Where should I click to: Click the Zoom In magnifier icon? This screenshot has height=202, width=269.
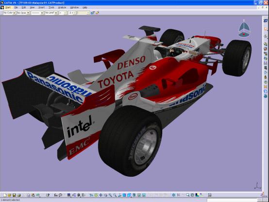pyautogui.click(x=110, y=195)
